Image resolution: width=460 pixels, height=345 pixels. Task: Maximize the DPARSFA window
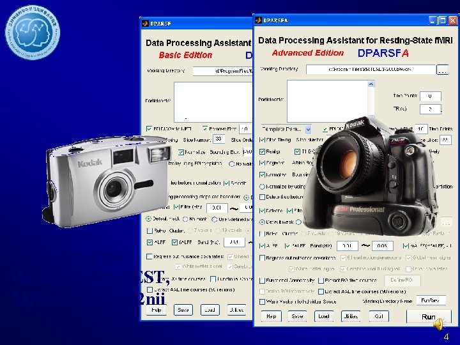(442, 20)
